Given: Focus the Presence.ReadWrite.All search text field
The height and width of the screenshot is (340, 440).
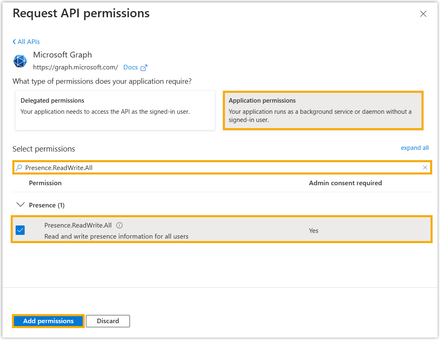Looking at the screenshot, I should 206,168.
